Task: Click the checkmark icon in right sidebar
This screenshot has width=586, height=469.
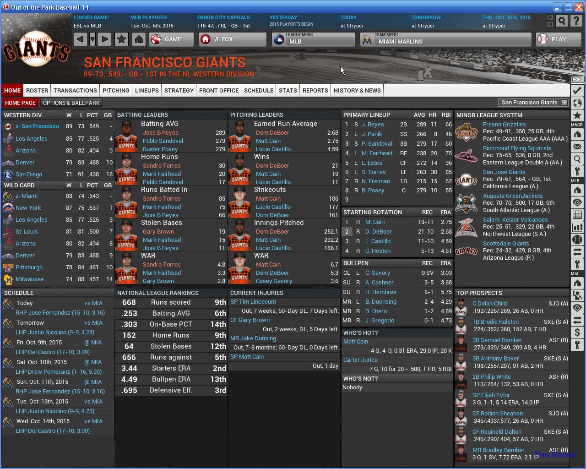Action: pyautogui.click(x=577, y=91)
